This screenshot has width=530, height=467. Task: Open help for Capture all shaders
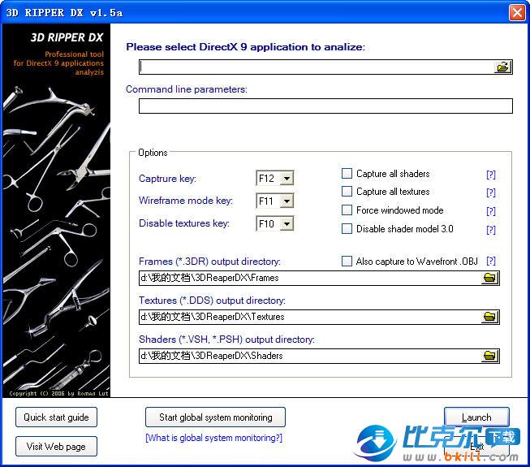click(490, 175)
